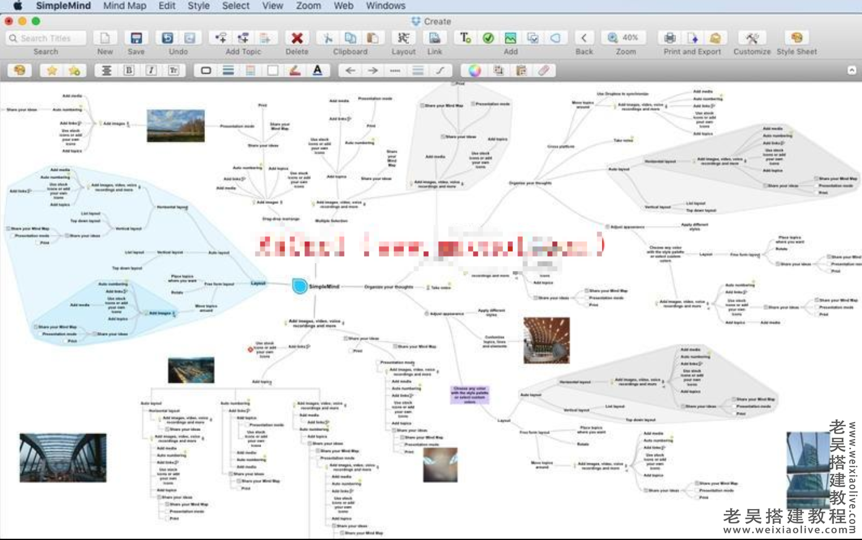Screen dimensions: 862x540
Task: Toggle centered text alignment
Action: tap(107, 71)
